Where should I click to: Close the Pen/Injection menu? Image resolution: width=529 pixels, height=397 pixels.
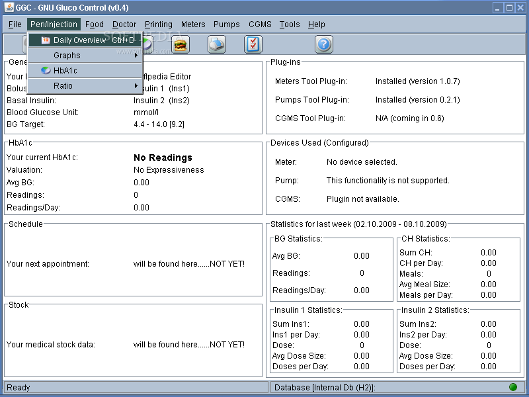(x=54, y=24)
